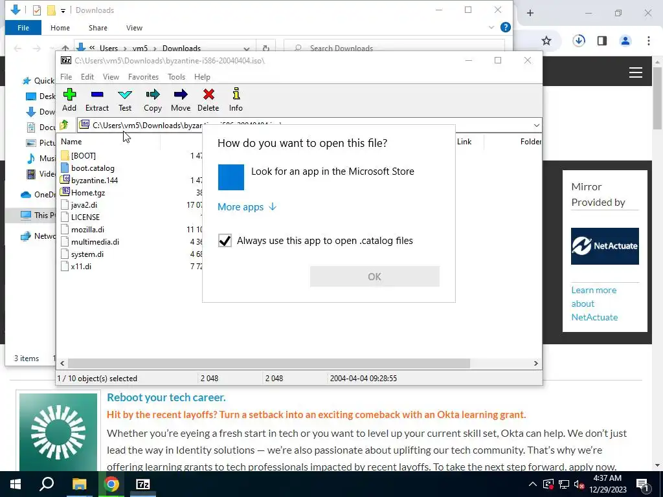Click the Extract toolbar icon
The width and height of the screenshot is (663, 497).
[x=97, y=100]
